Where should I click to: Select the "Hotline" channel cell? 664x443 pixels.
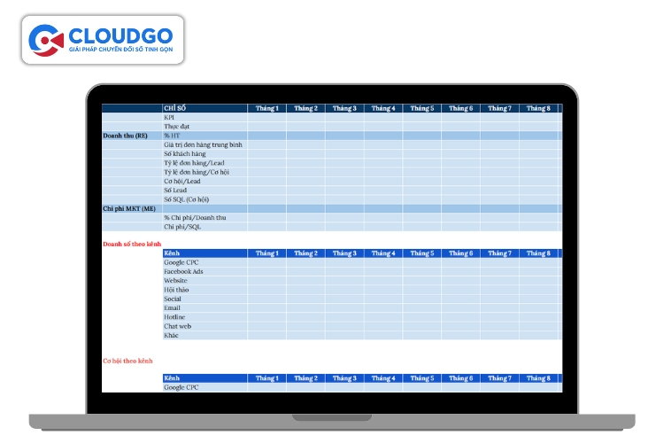175,317
